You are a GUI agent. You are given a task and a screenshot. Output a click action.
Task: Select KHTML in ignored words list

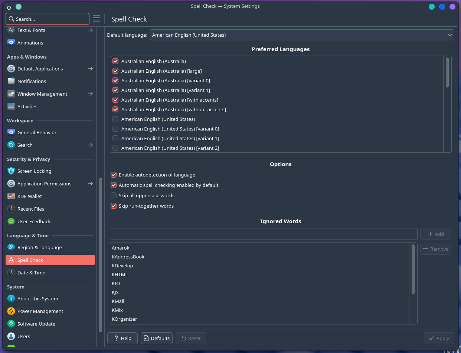[260, 274]
